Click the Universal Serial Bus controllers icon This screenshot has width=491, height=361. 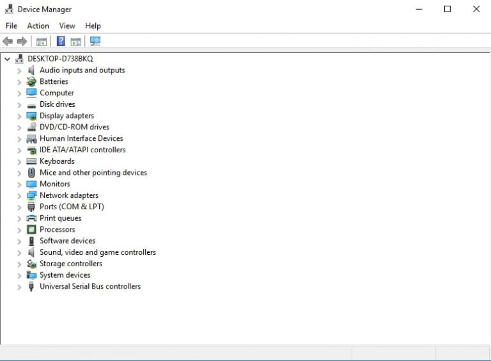pyautogui.click(x=31, y=287)
